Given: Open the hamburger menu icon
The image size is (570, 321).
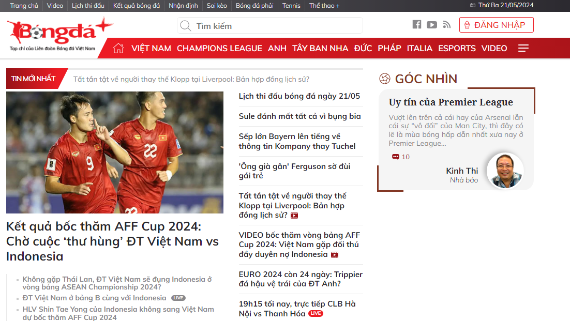Looking at the screenshot, I should 523,48.
